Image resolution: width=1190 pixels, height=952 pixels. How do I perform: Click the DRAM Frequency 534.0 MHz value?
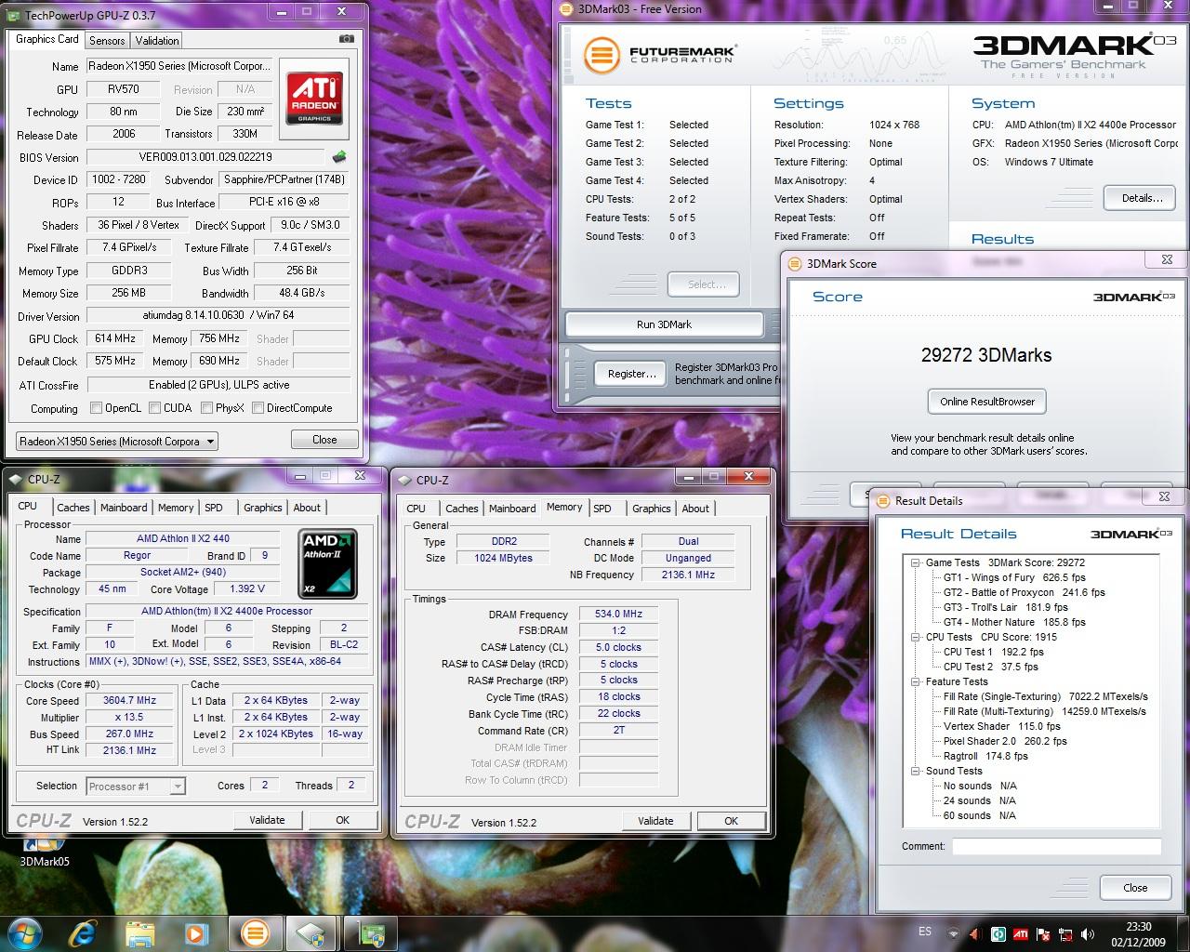pos(619,614)
